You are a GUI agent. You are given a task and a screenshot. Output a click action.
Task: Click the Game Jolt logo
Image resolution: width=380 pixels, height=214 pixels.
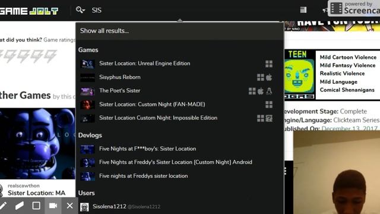pyautogui.click(x=29, y=11)
